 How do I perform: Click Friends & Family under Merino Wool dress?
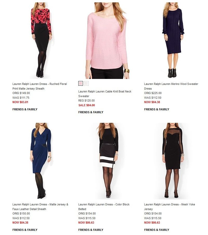pyautogui.click(x=157, y=109)
